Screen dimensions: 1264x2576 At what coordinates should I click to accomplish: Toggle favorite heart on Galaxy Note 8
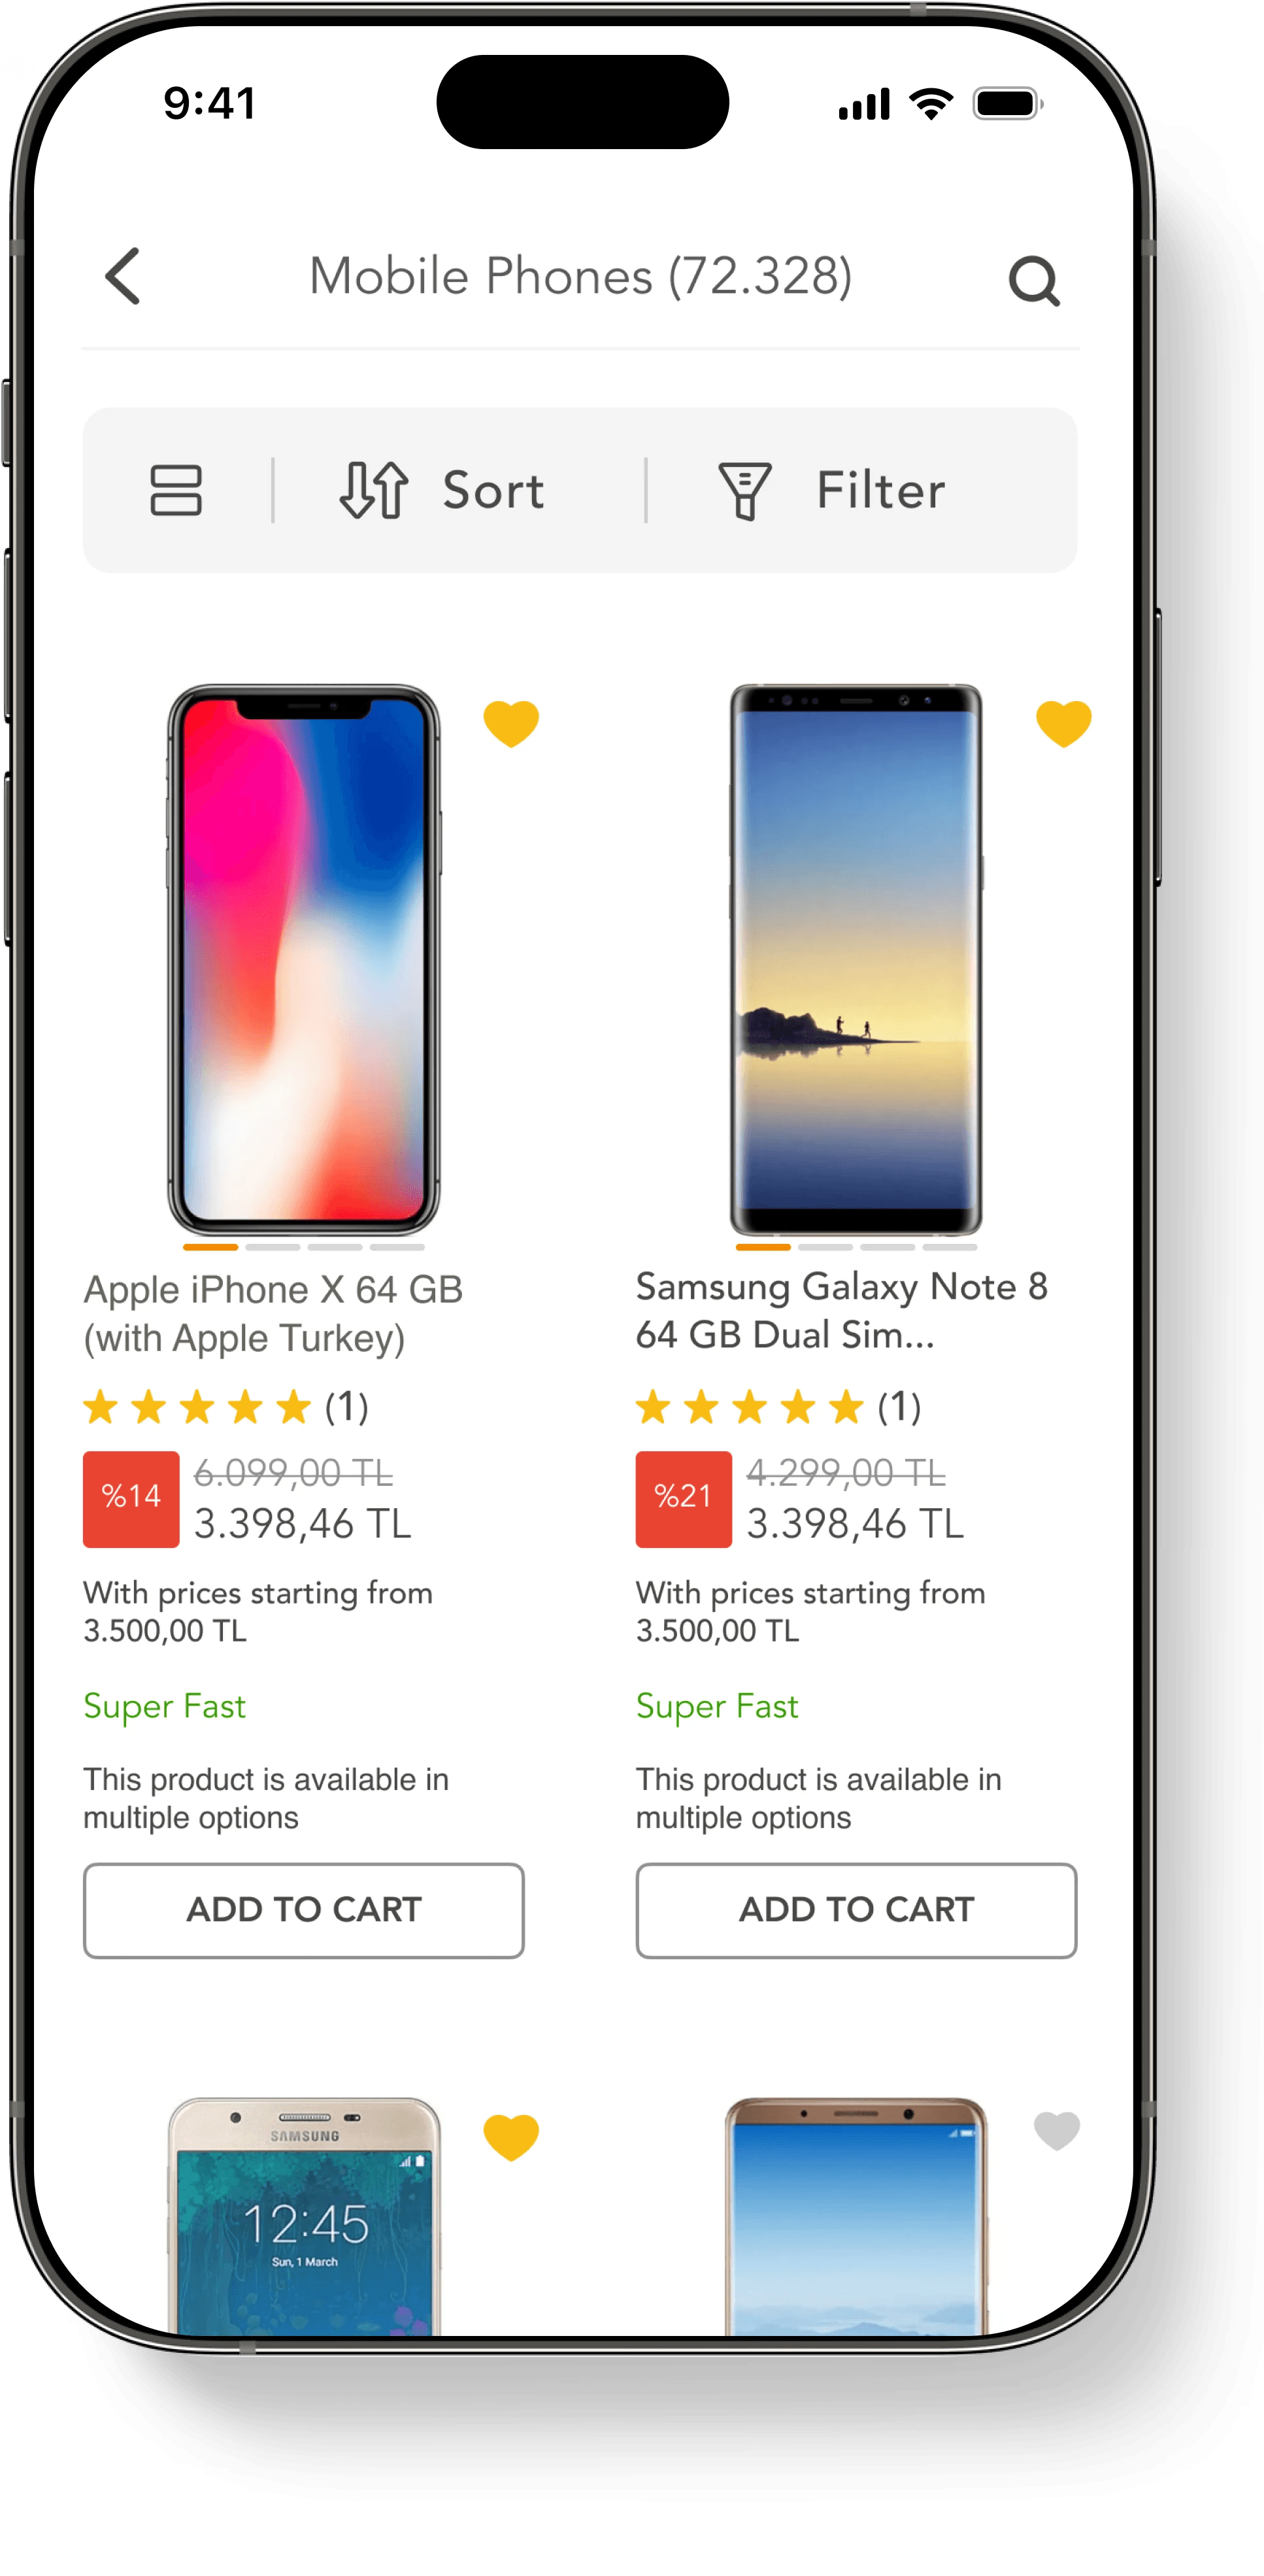[x=1063, y=723]
